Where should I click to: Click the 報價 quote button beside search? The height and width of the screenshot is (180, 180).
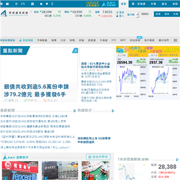tap(158, 14)
